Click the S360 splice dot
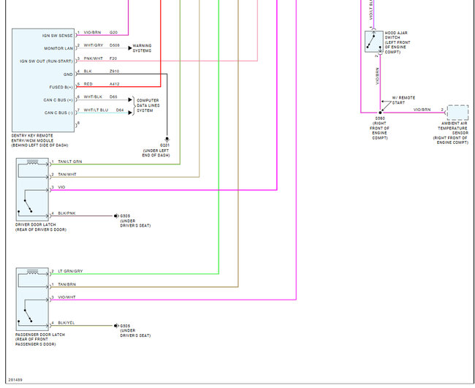Image resolution: width=475 pixels, height=388 pixels. (380, 113)
